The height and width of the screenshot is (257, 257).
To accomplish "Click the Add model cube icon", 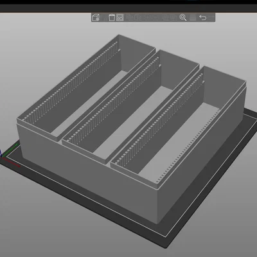I will (x=96, y=17).
